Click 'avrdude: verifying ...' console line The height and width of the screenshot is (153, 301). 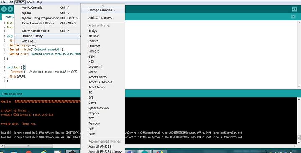click(16, 110)
